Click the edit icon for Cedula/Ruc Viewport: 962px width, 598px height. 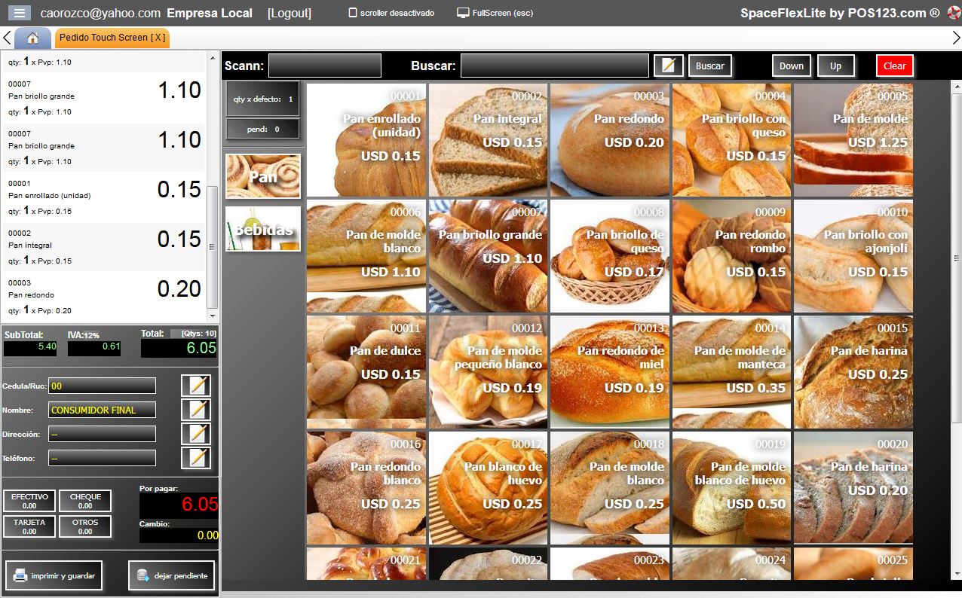196,386
